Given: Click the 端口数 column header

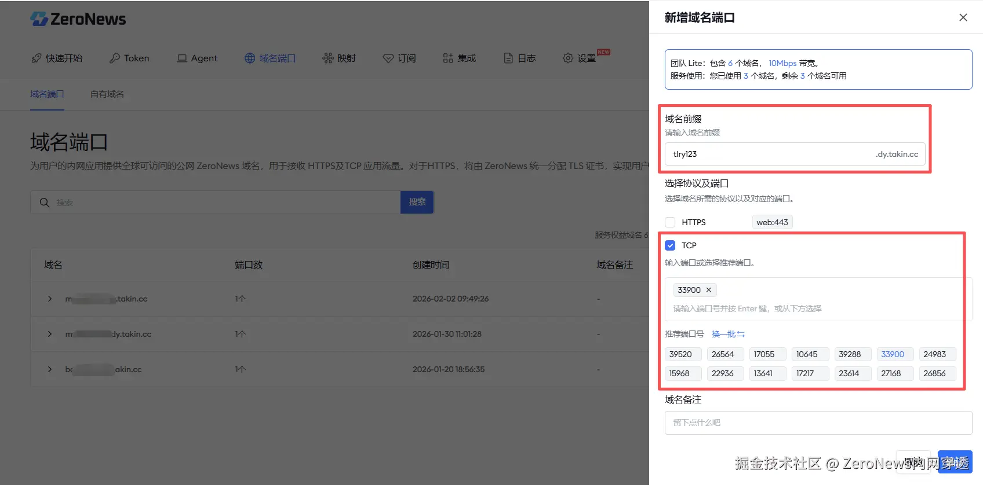Looking at the screenshot, I should click(x=249, y=264).
